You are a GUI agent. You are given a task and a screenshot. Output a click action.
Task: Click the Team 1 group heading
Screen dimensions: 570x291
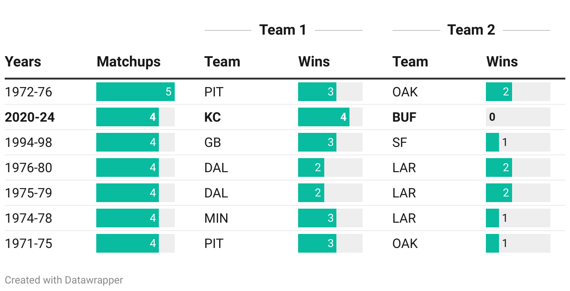coord(283,30)
